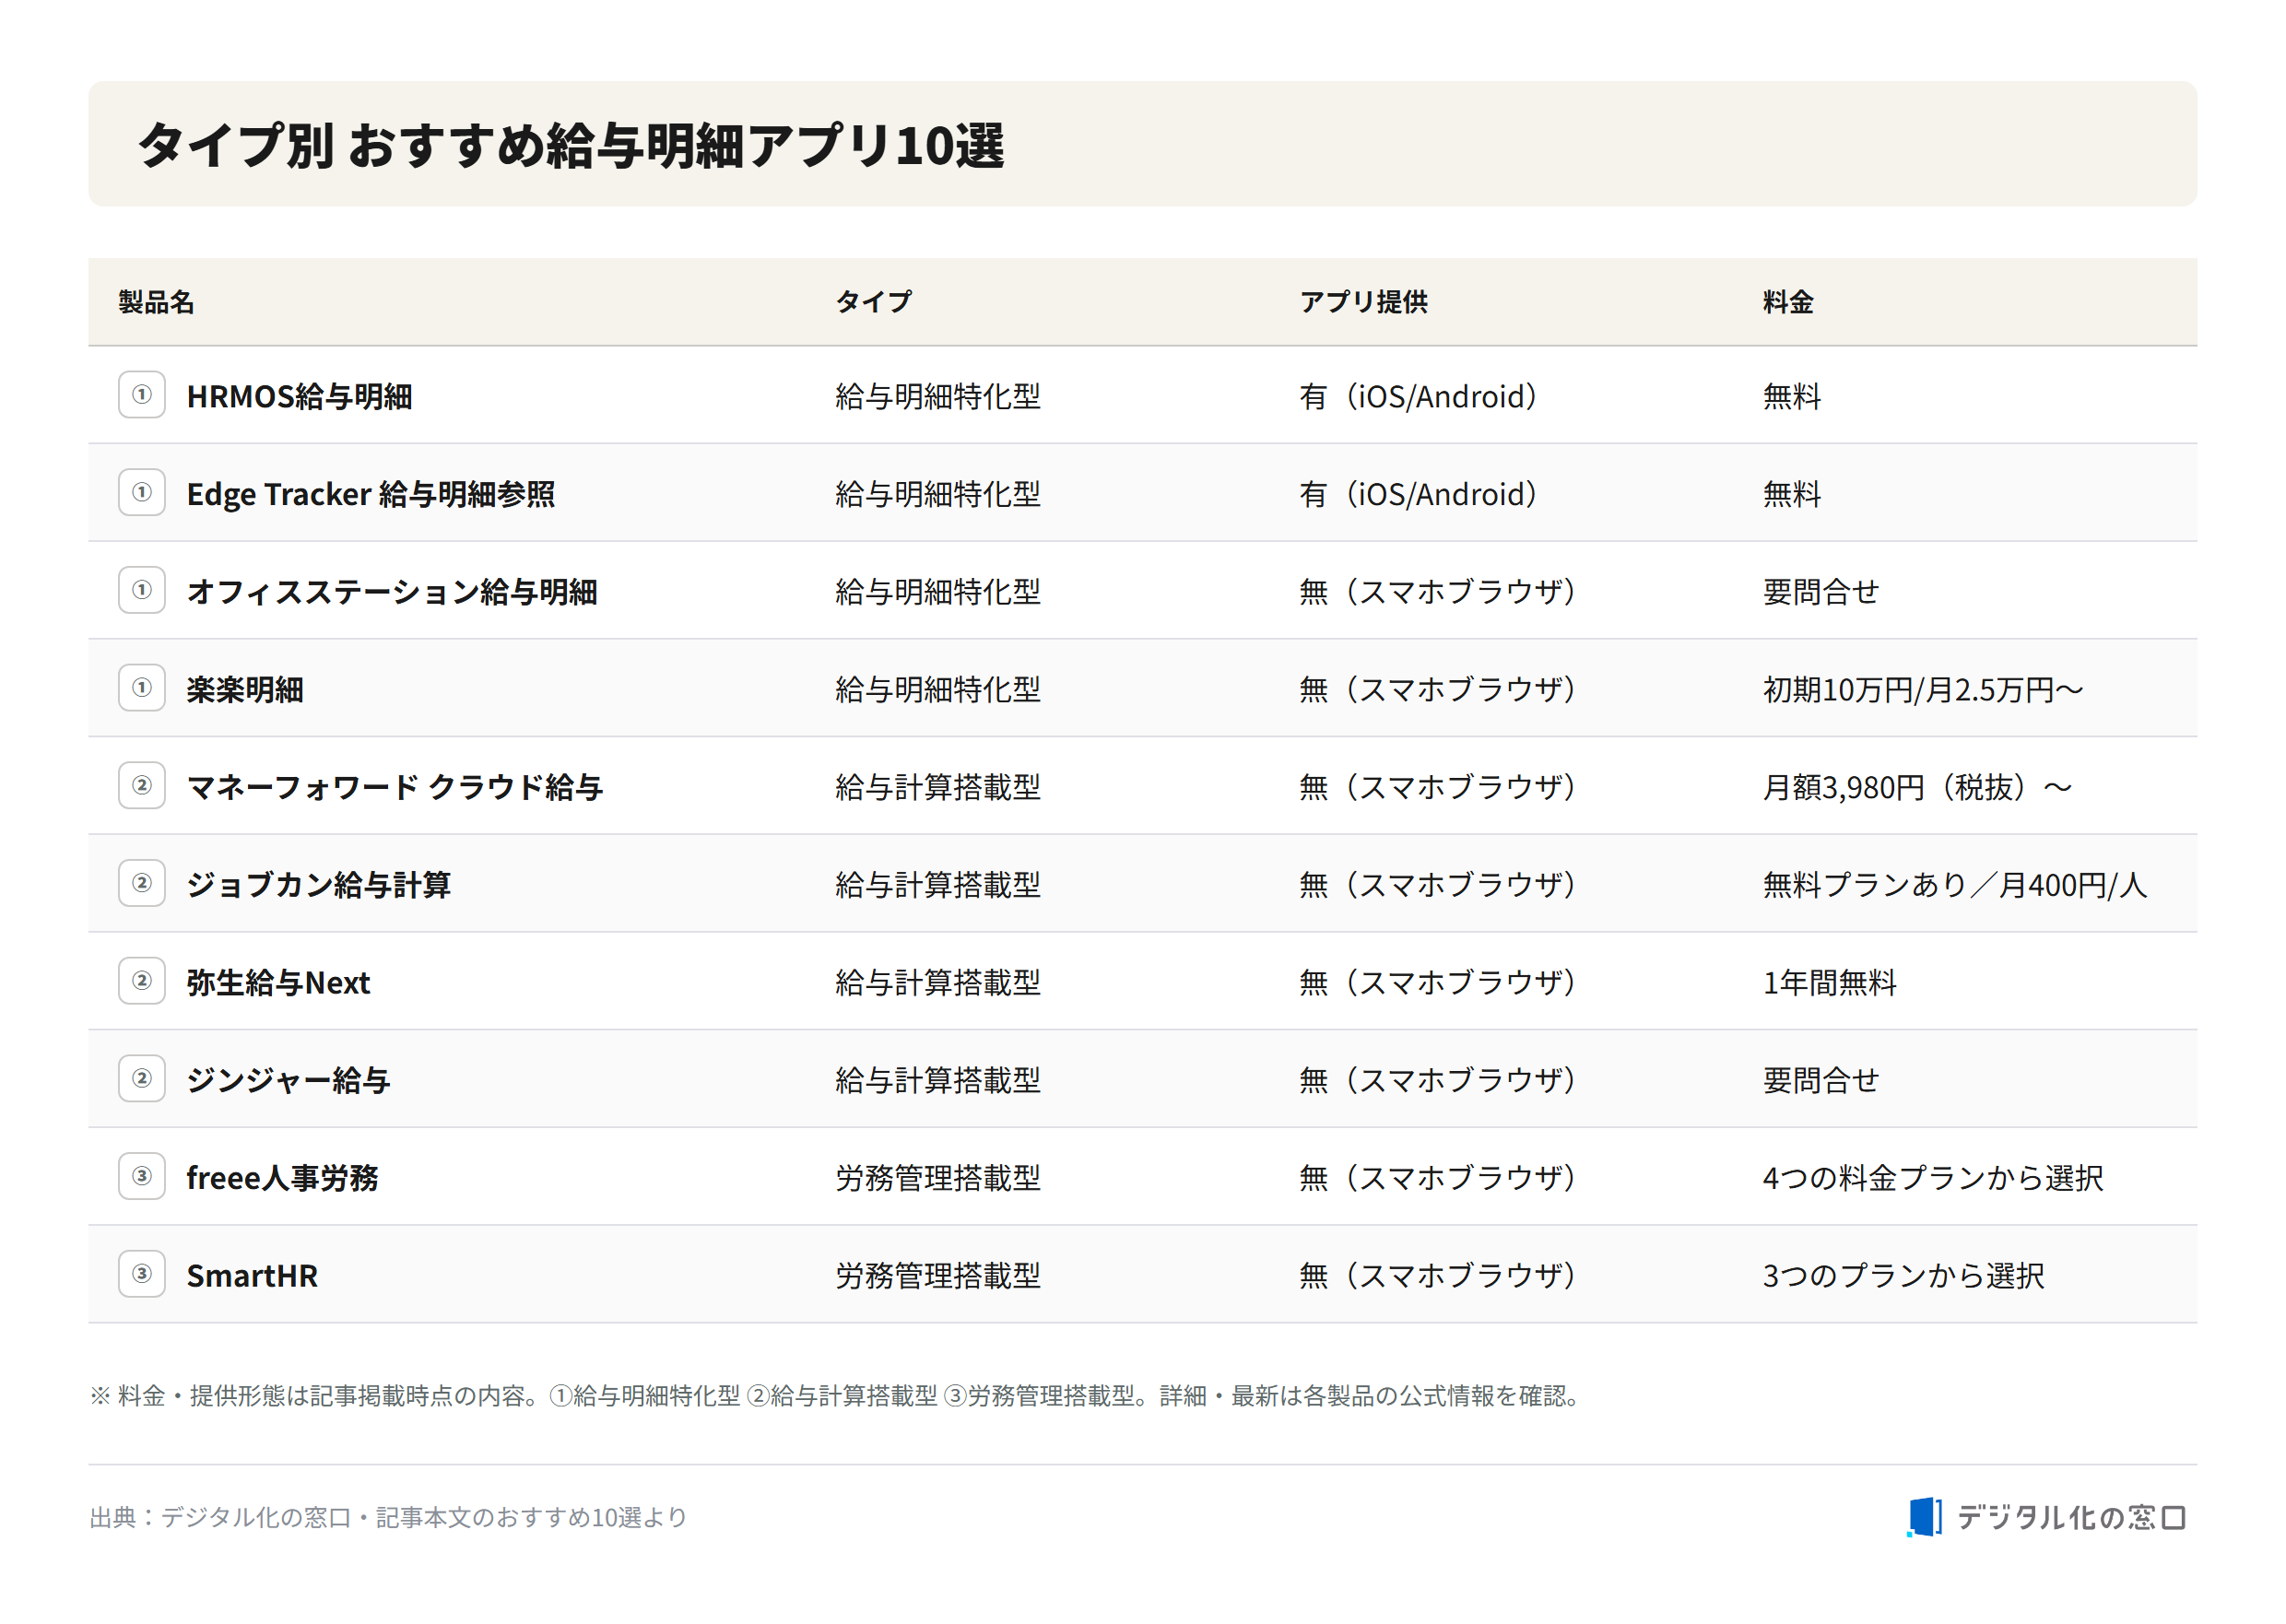Select the product name Edge Tracker 給与明細参照
This screenshot has height=1624, width=2286.
[371, 495]
